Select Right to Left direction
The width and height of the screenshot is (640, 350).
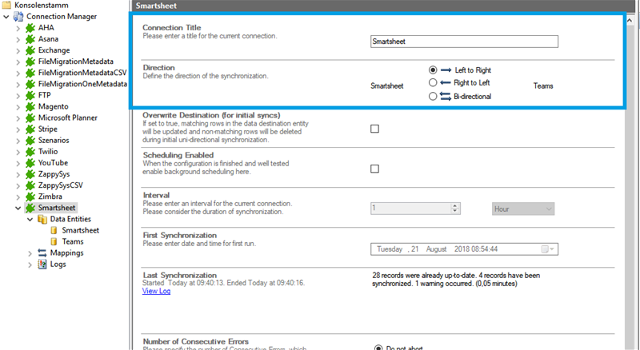point(433,82)
